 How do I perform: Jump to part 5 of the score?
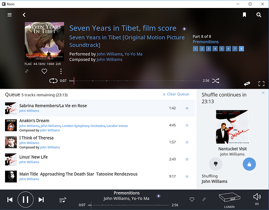click(x=222, y=49)
